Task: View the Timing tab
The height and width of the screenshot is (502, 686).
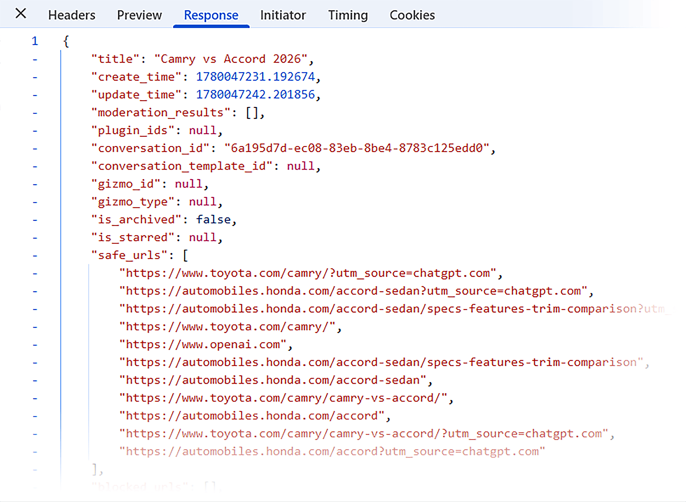Action: (348, 15)
